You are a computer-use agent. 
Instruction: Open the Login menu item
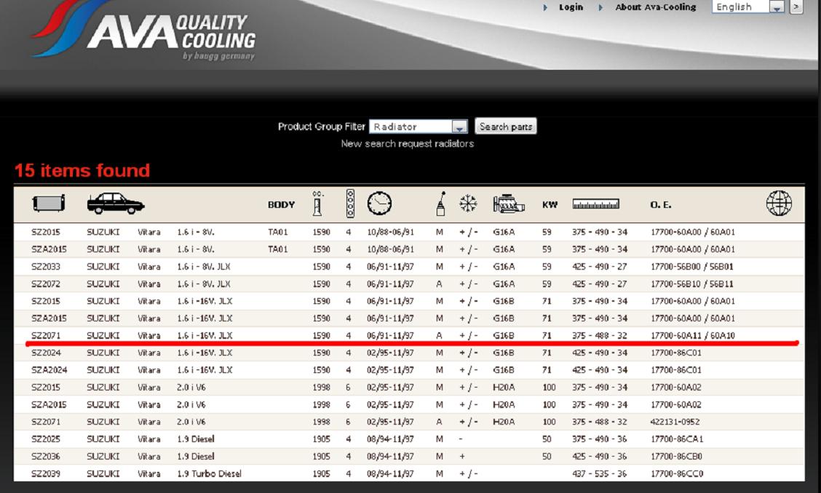(x=571, y=7)
